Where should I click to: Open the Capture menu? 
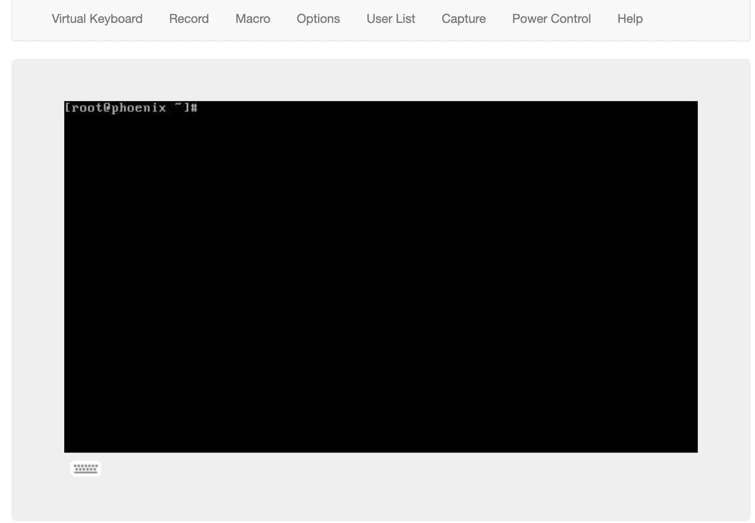click(464, 19)
